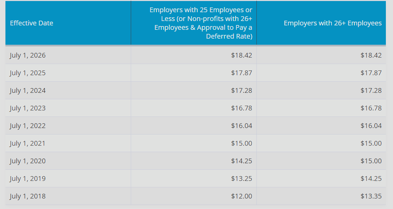Click the $17.28 large employer rate for 2024

tap(371, 90)
